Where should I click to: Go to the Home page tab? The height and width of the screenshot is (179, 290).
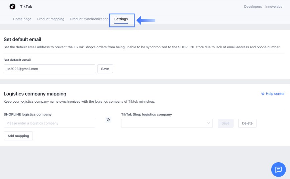point(22,19)
